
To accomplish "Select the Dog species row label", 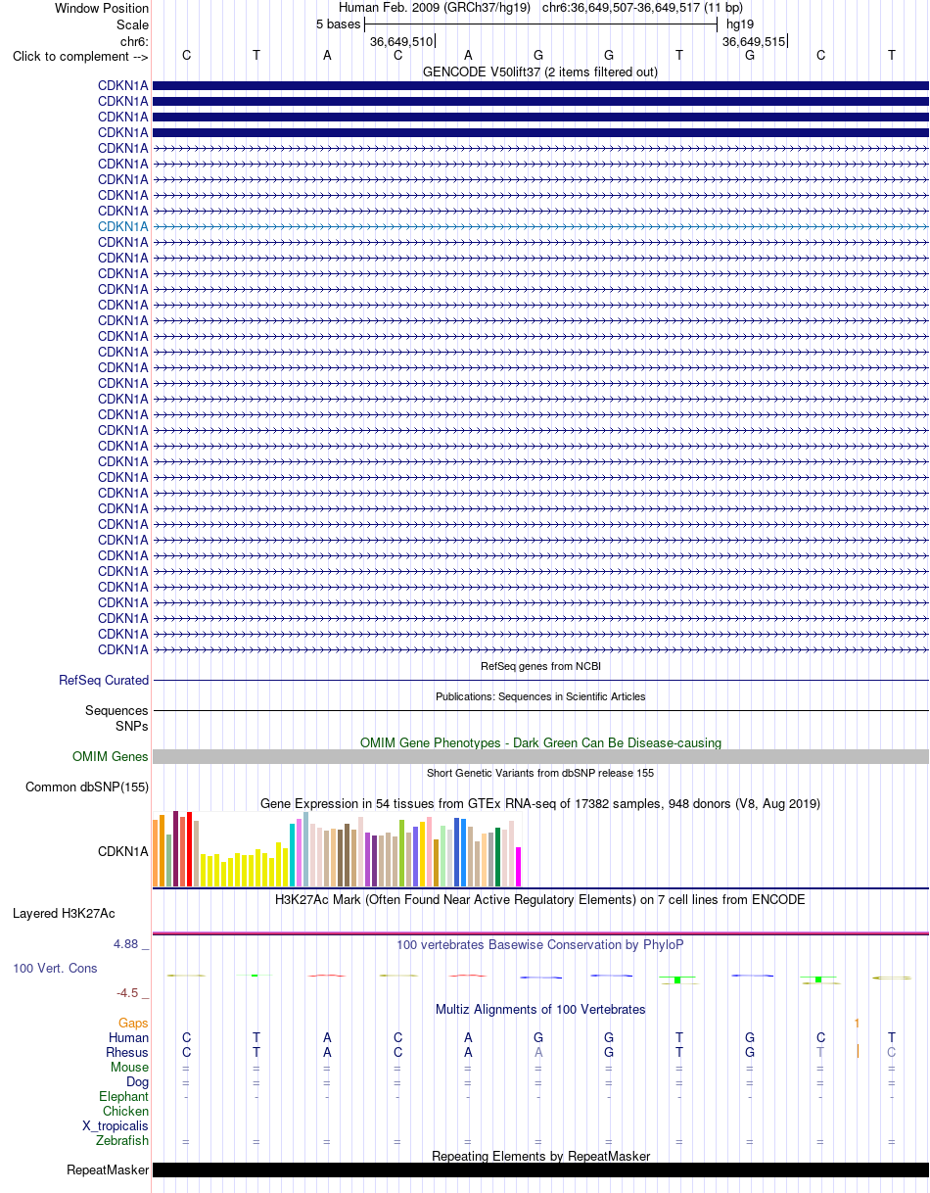I will (x=138, y=1081).
